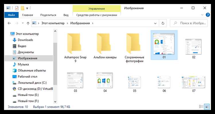Switch to details view in status bar
215x114 pixels.
(x=201, y=107)
